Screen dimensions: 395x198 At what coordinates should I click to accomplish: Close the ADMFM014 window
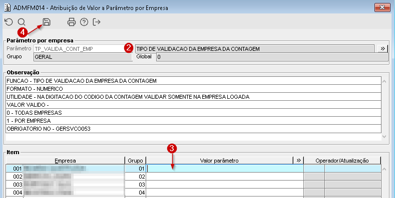click(382, 7)
